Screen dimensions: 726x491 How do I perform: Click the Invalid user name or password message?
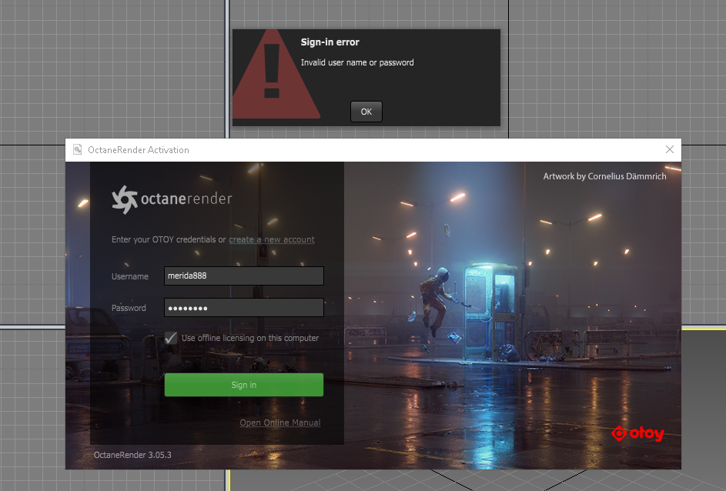click(357, 62)
